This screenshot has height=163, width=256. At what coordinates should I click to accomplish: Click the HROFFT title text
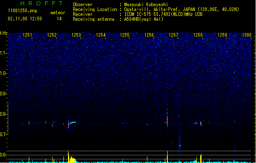click(42, 3)
